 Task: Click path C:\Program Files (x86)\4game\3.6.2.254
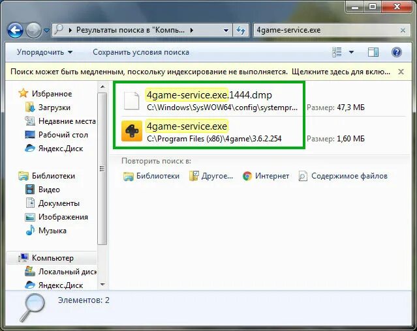[x=214, y=139]
